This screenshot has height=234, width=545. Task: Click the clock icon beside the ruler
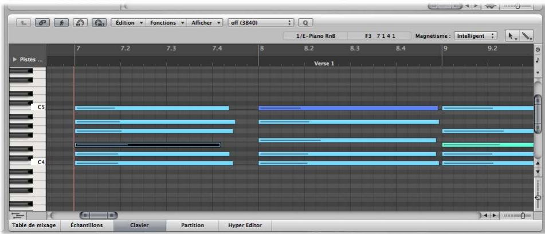click(x=538, y=50)
